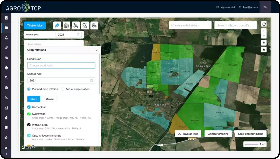Open Subdivision dropdown in Crop rotations panel
The height and width of the screenshot is (159, 280).
(x=61, y=66)
